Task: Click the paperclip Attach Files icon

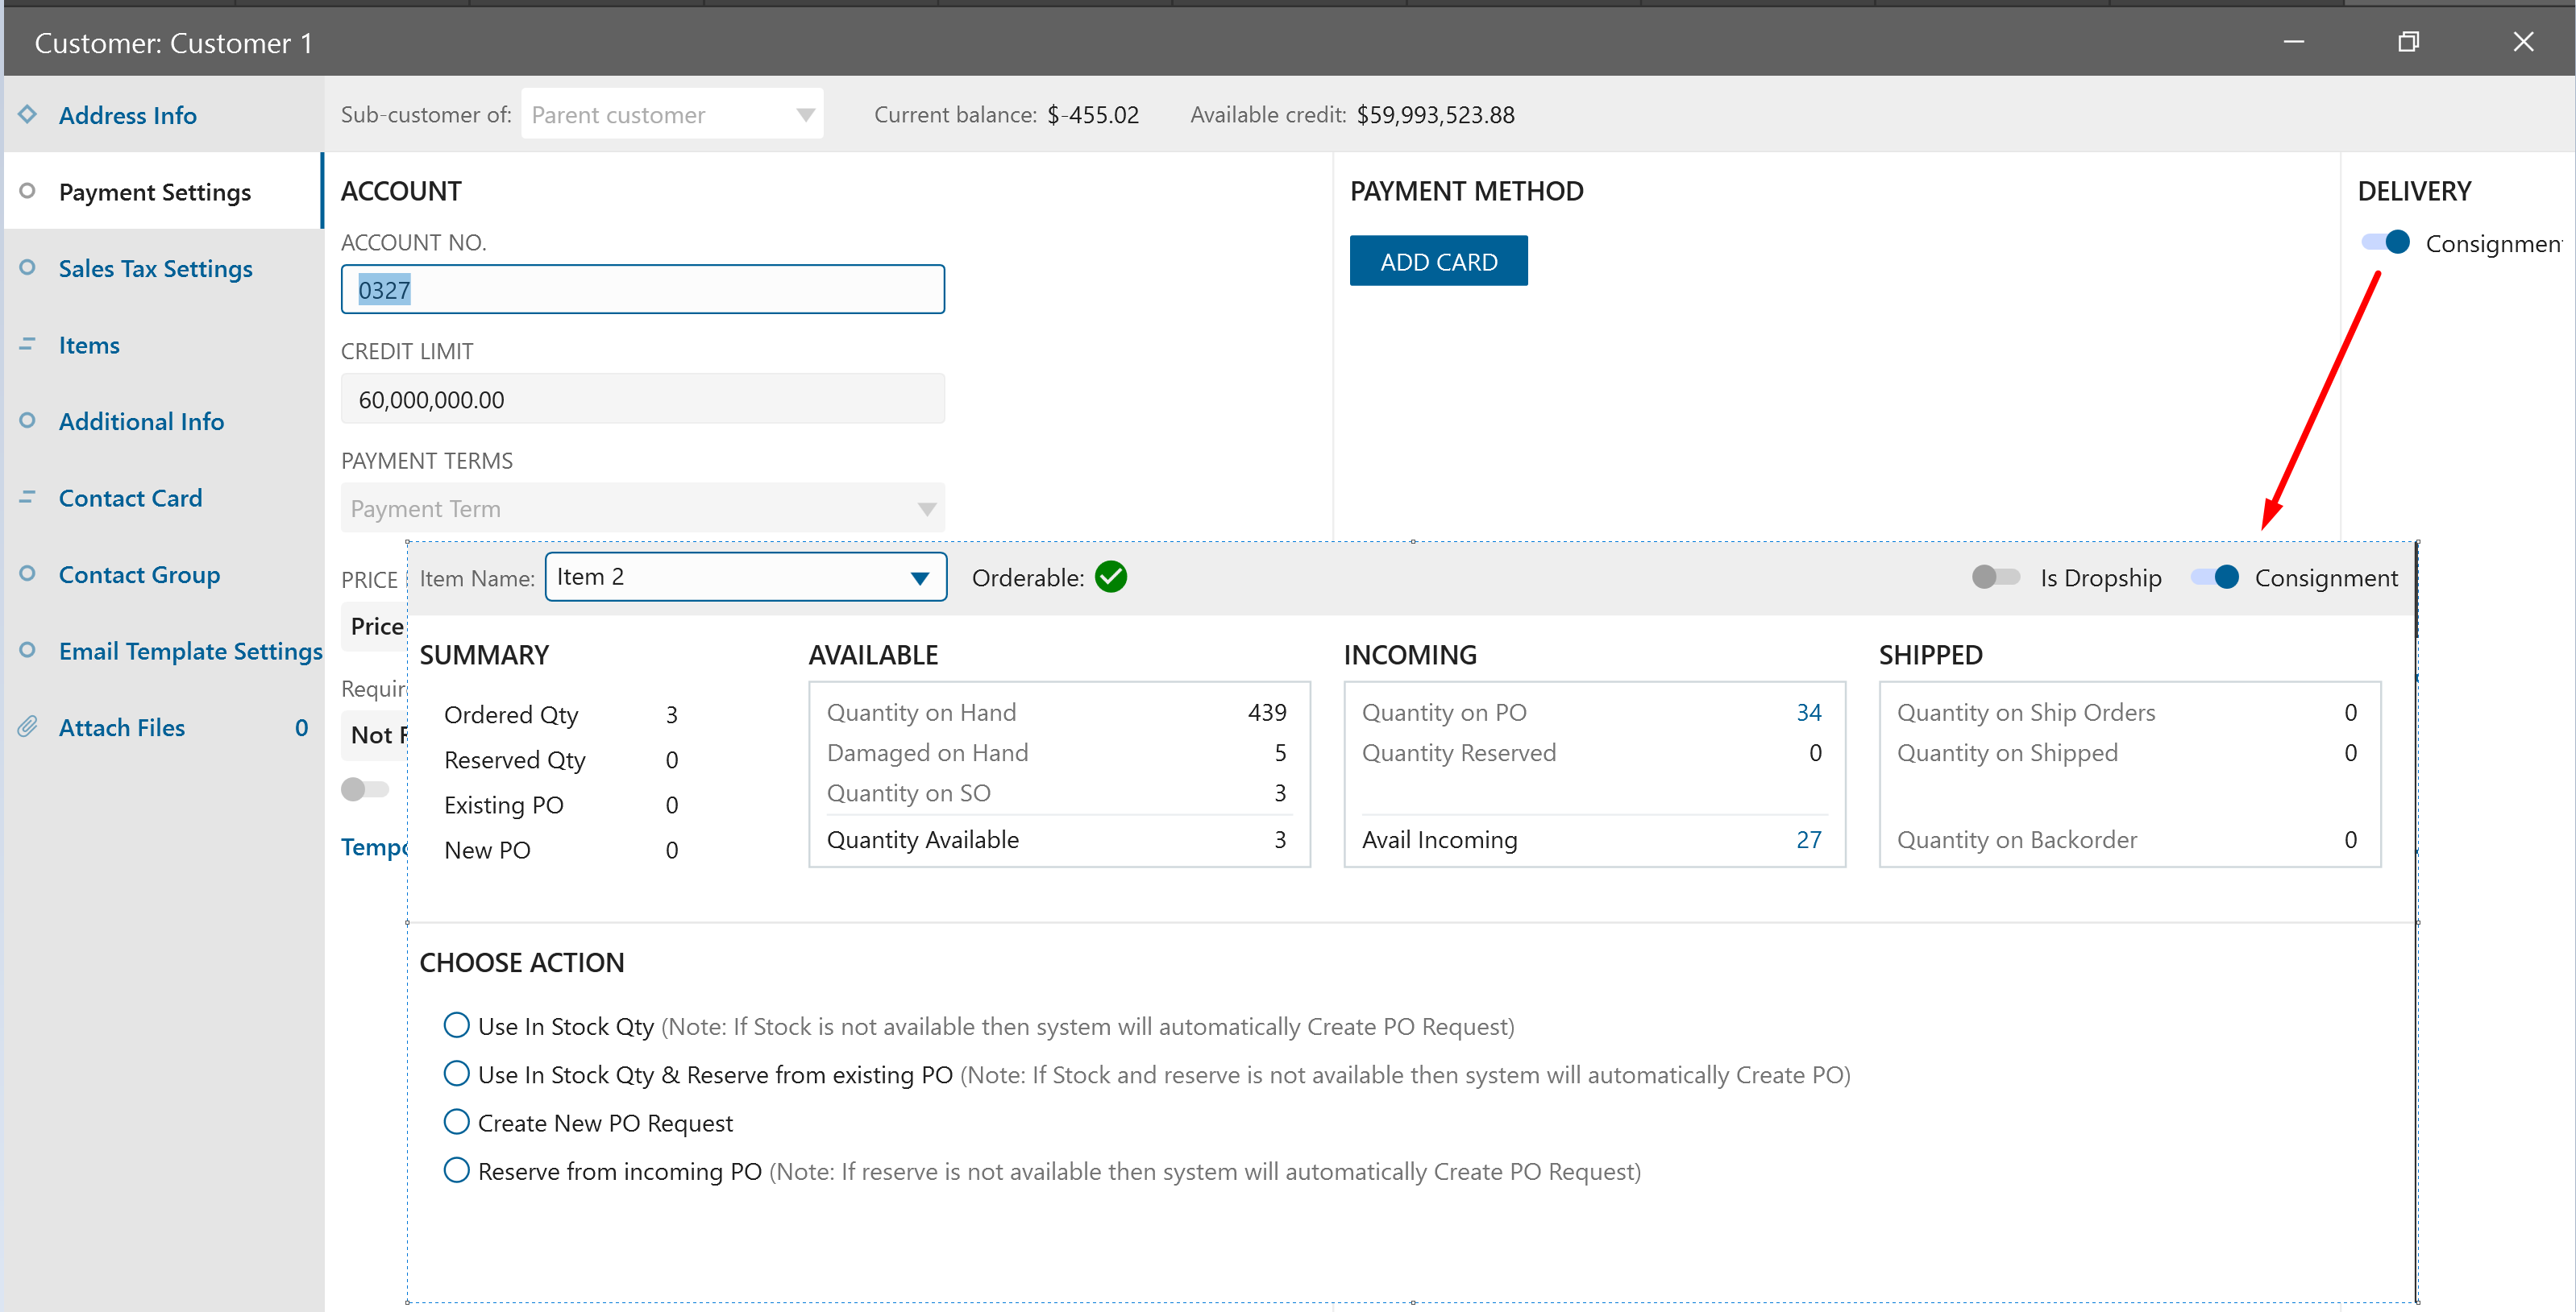Action: (x=27, y=726)
